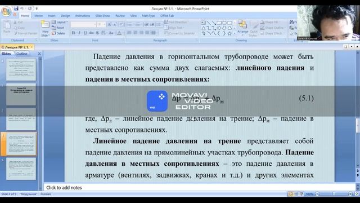Justify the text

pyautogui.click(x=147, y=33)
